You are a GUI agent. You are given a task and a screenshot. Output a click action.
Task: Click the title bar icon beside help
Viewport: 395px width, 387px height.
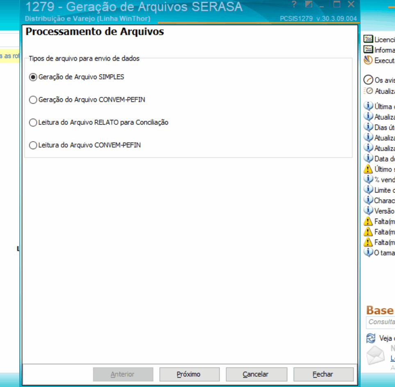(x=309, y=4)
